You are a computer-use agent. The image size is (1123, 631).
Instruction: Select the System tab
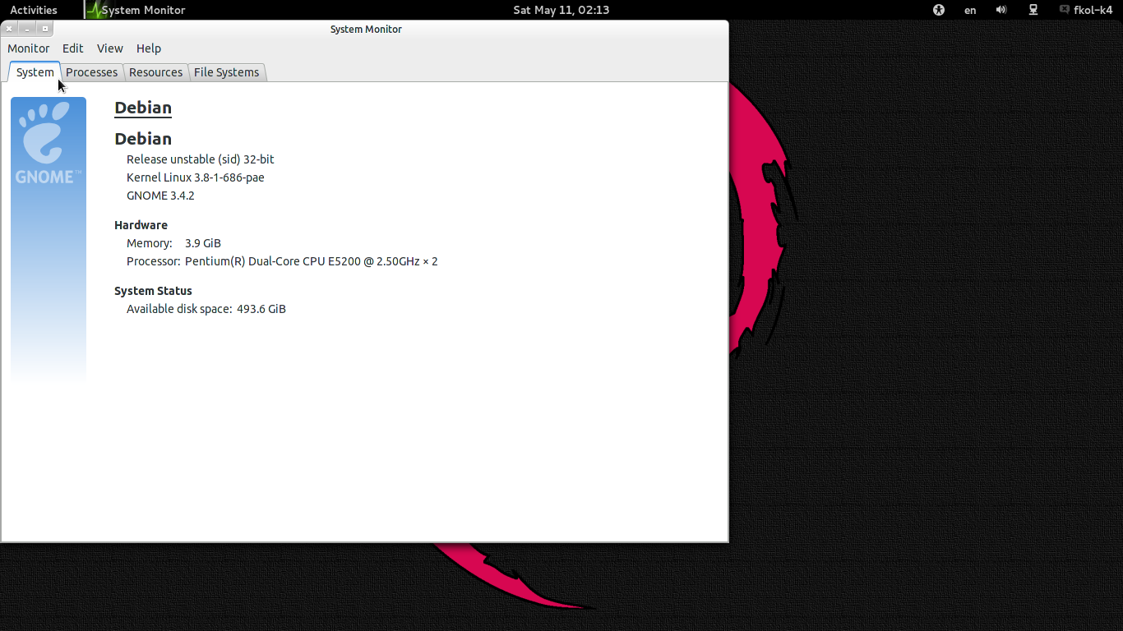click(x=35, y=72)
